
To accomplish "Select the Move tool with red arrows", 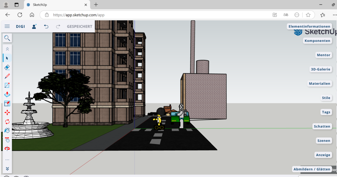I will pyautogui.click(x=7, y=113).
